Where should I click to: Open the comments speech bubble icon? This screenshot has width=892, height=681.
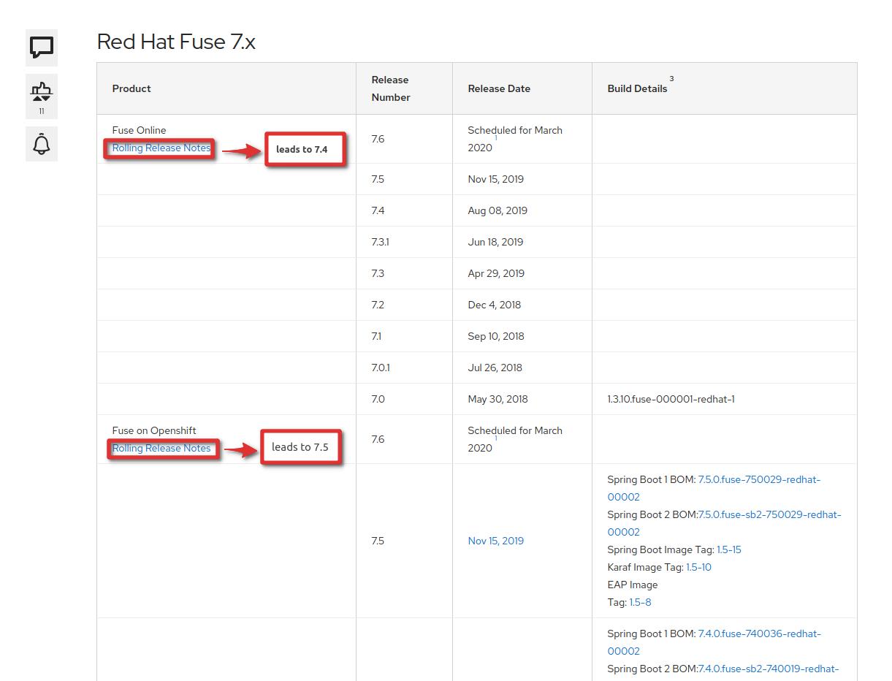pos(42,47)
